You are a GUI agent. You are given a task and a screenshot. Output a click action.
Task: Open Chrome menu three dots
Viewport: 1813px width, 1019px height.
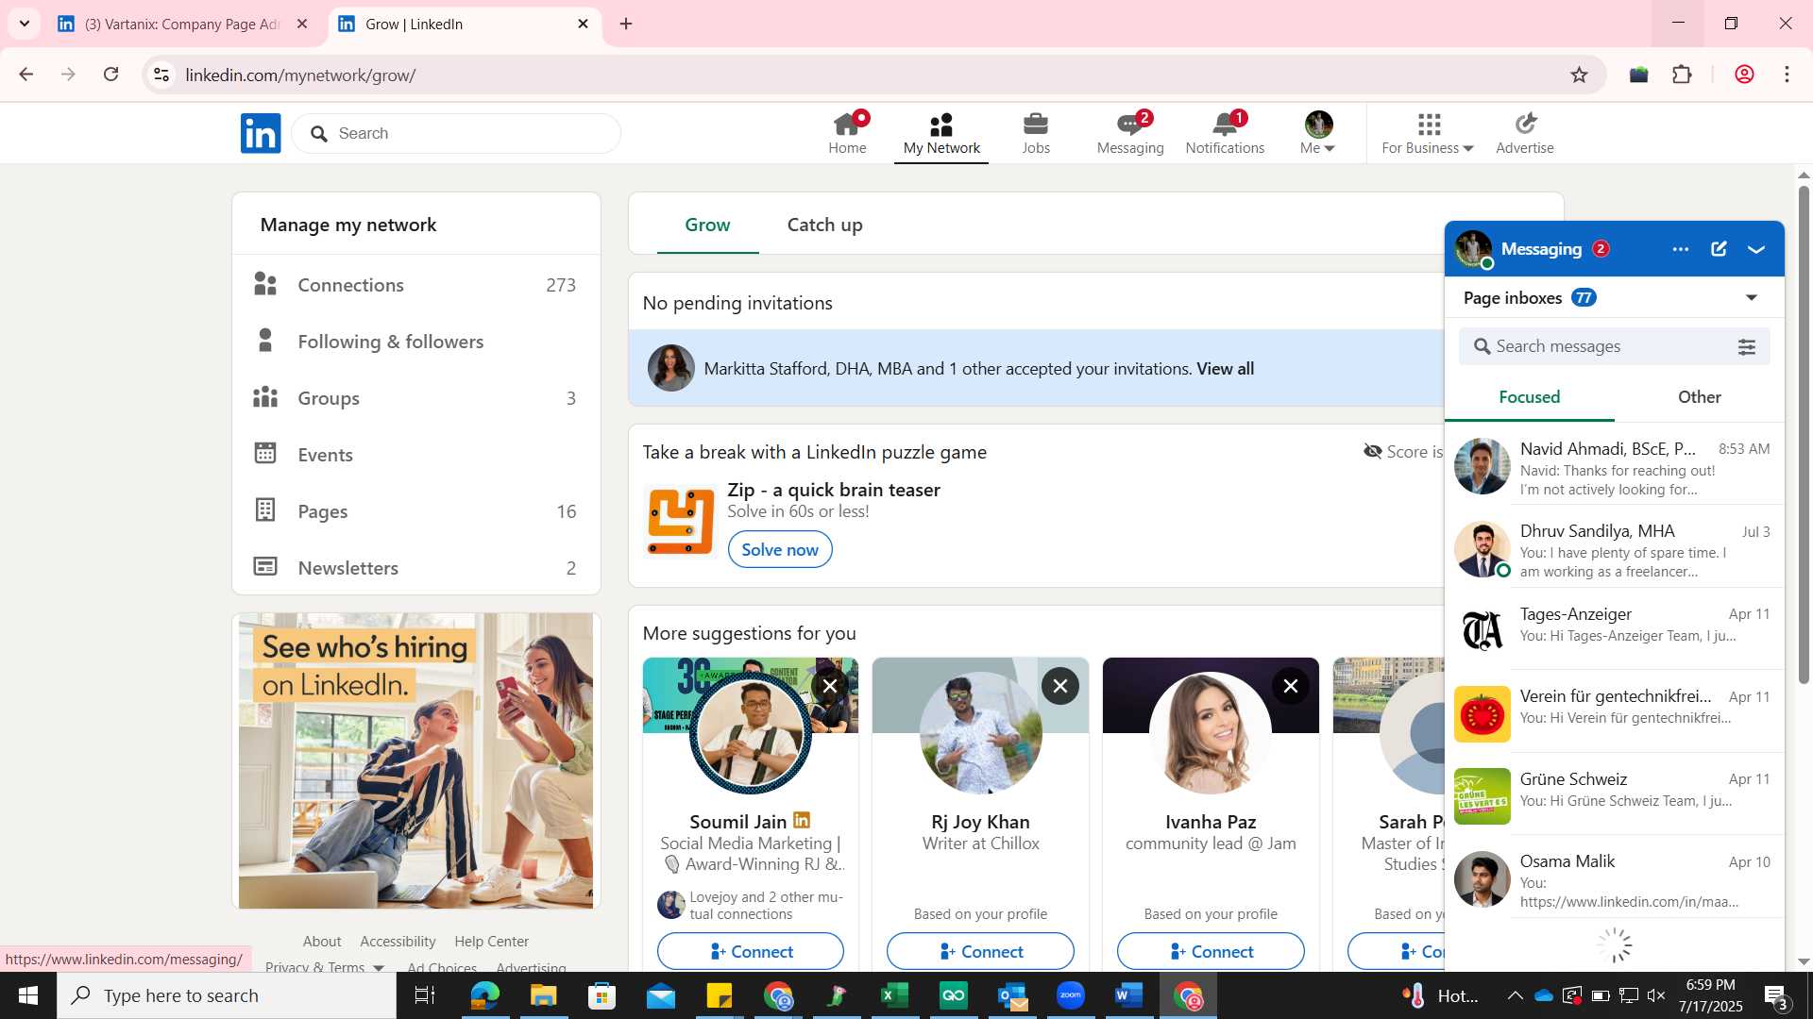pos(1787,75)
